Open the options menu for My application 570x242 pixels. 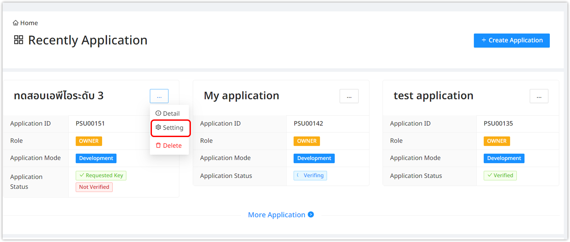pyautogui.click(x=349, y=96)
